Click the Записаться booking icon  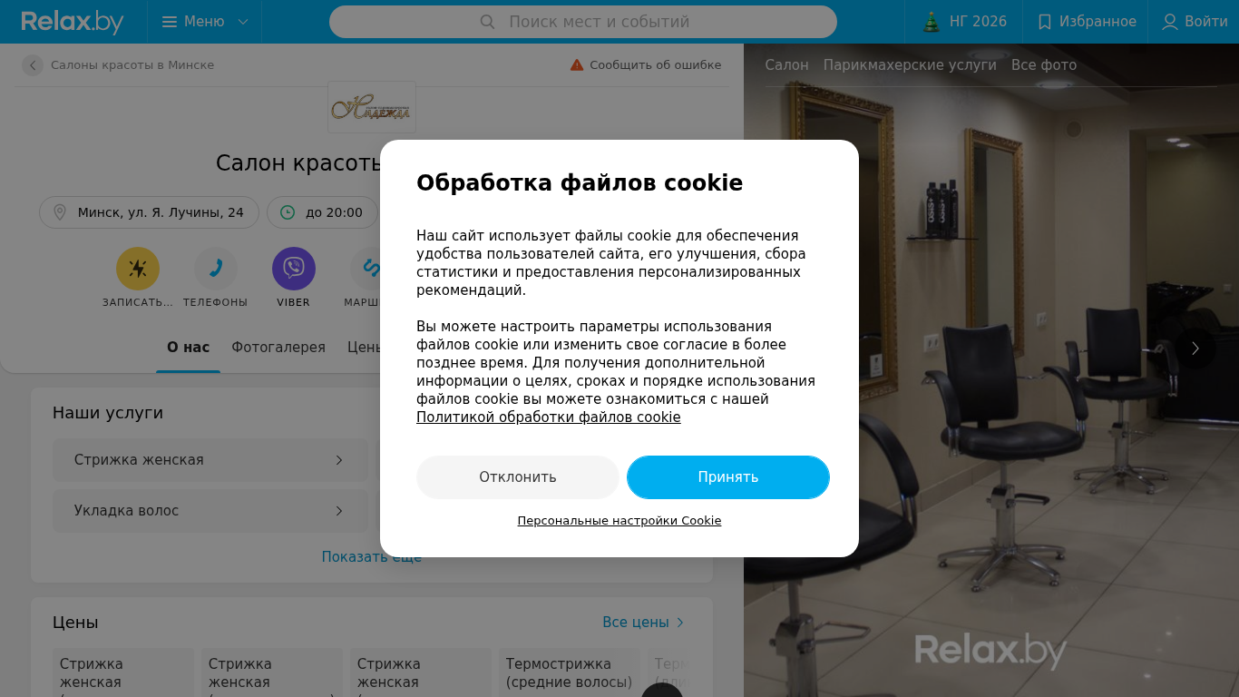(x=138, y=269)
